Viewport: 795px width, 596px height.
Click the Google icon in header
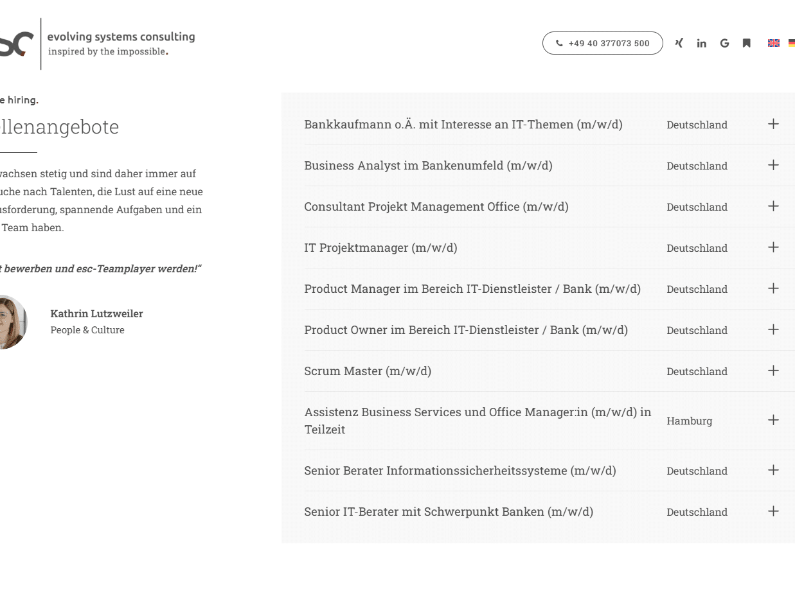[x=724, y=43]
